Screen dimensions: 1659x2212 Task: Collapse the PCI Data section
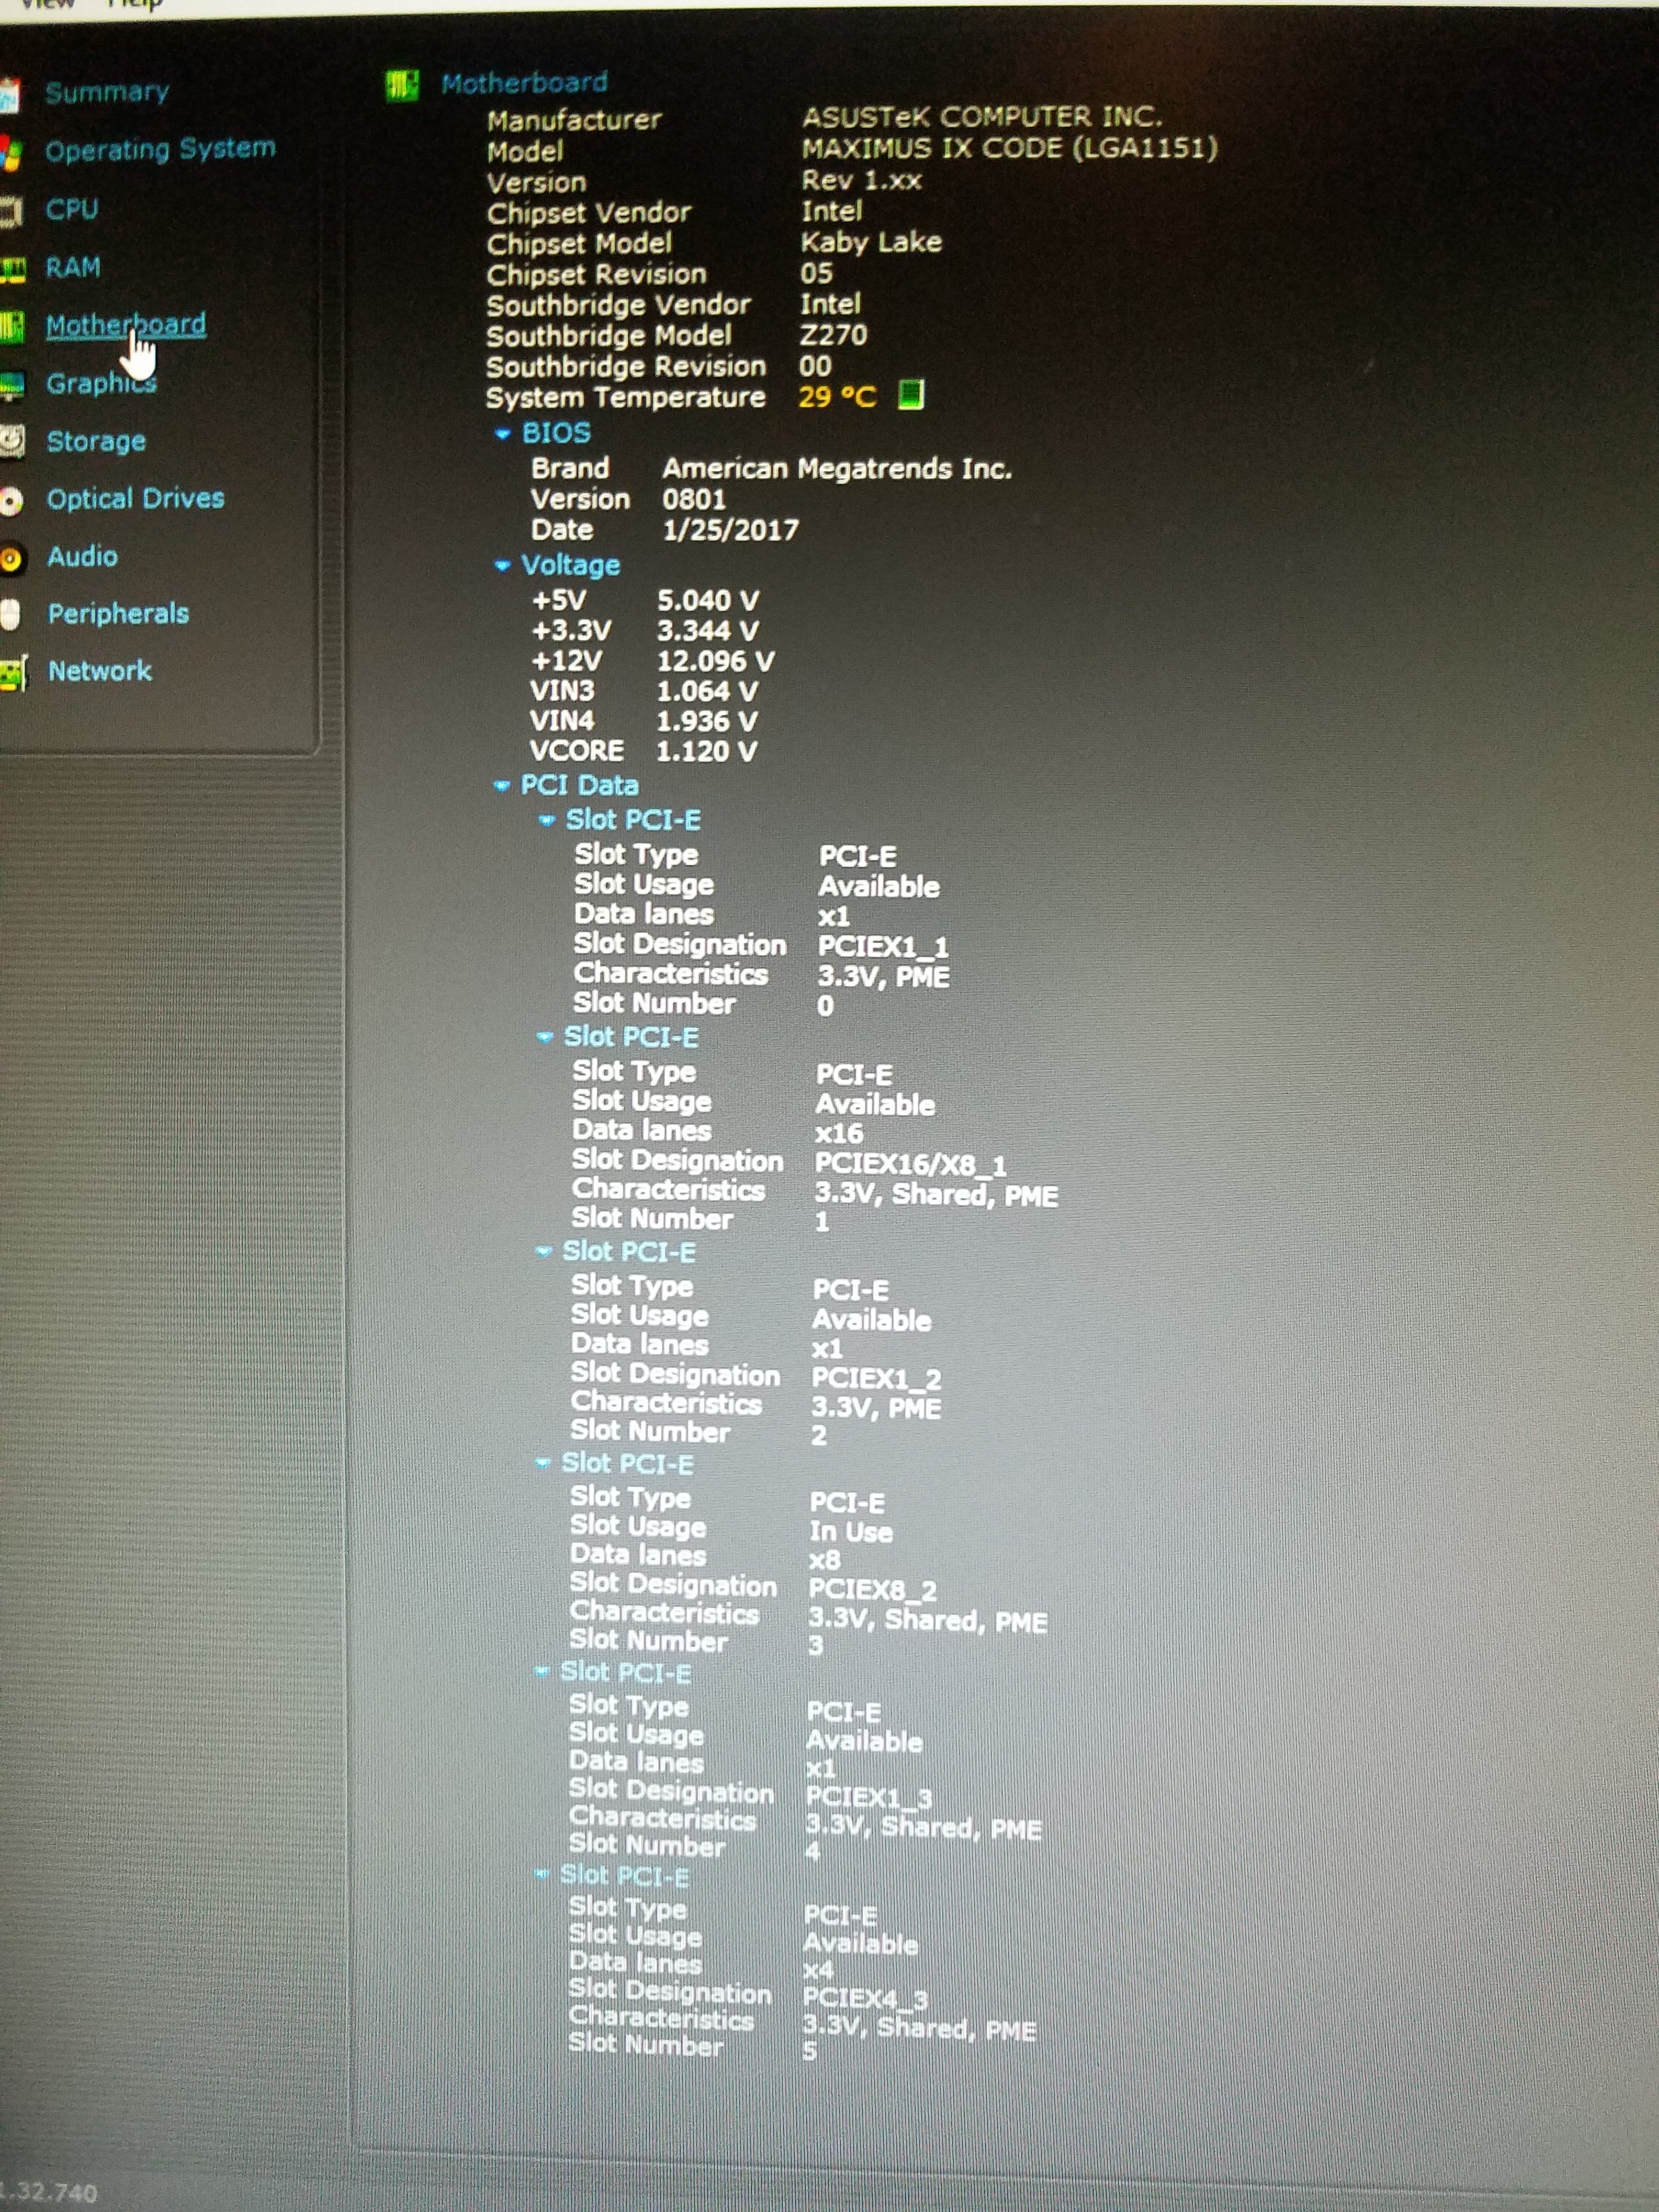(x=501, y=786)
